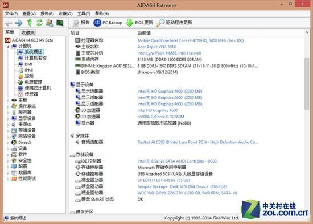Expand the 操作系统 tree node

(8, 106)
